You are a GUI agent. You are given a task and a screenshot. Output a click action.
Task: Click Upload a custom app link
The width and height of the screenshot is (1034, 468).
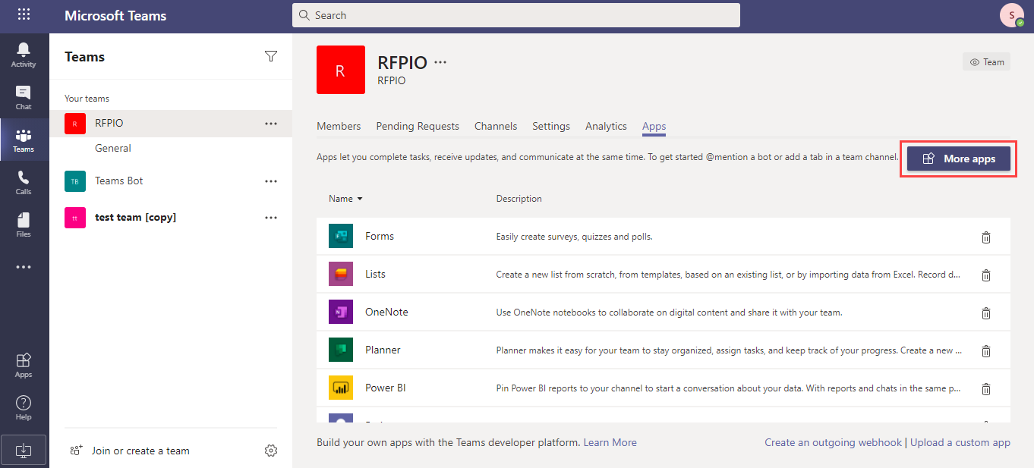960,442
